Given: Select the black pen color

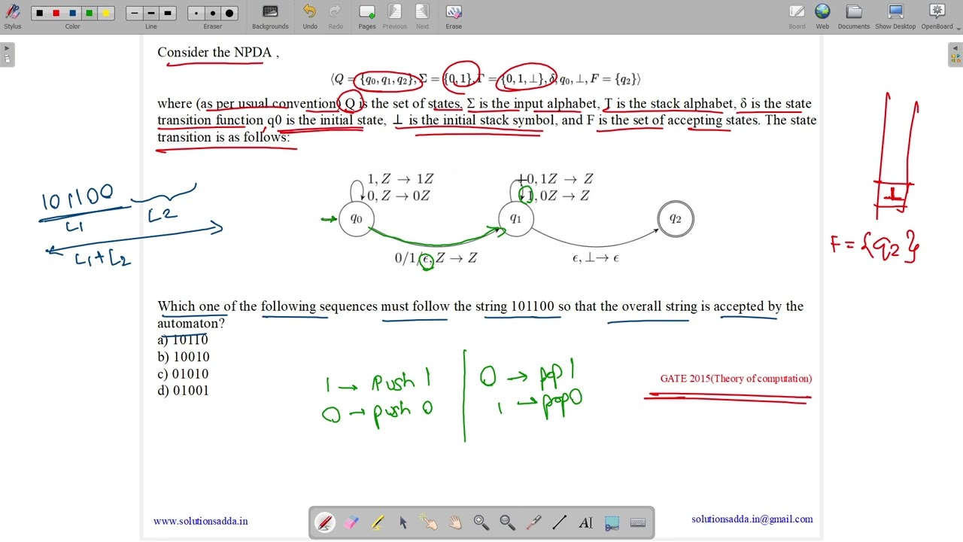Looking at the screenshot, I should [x=39, y=13].
